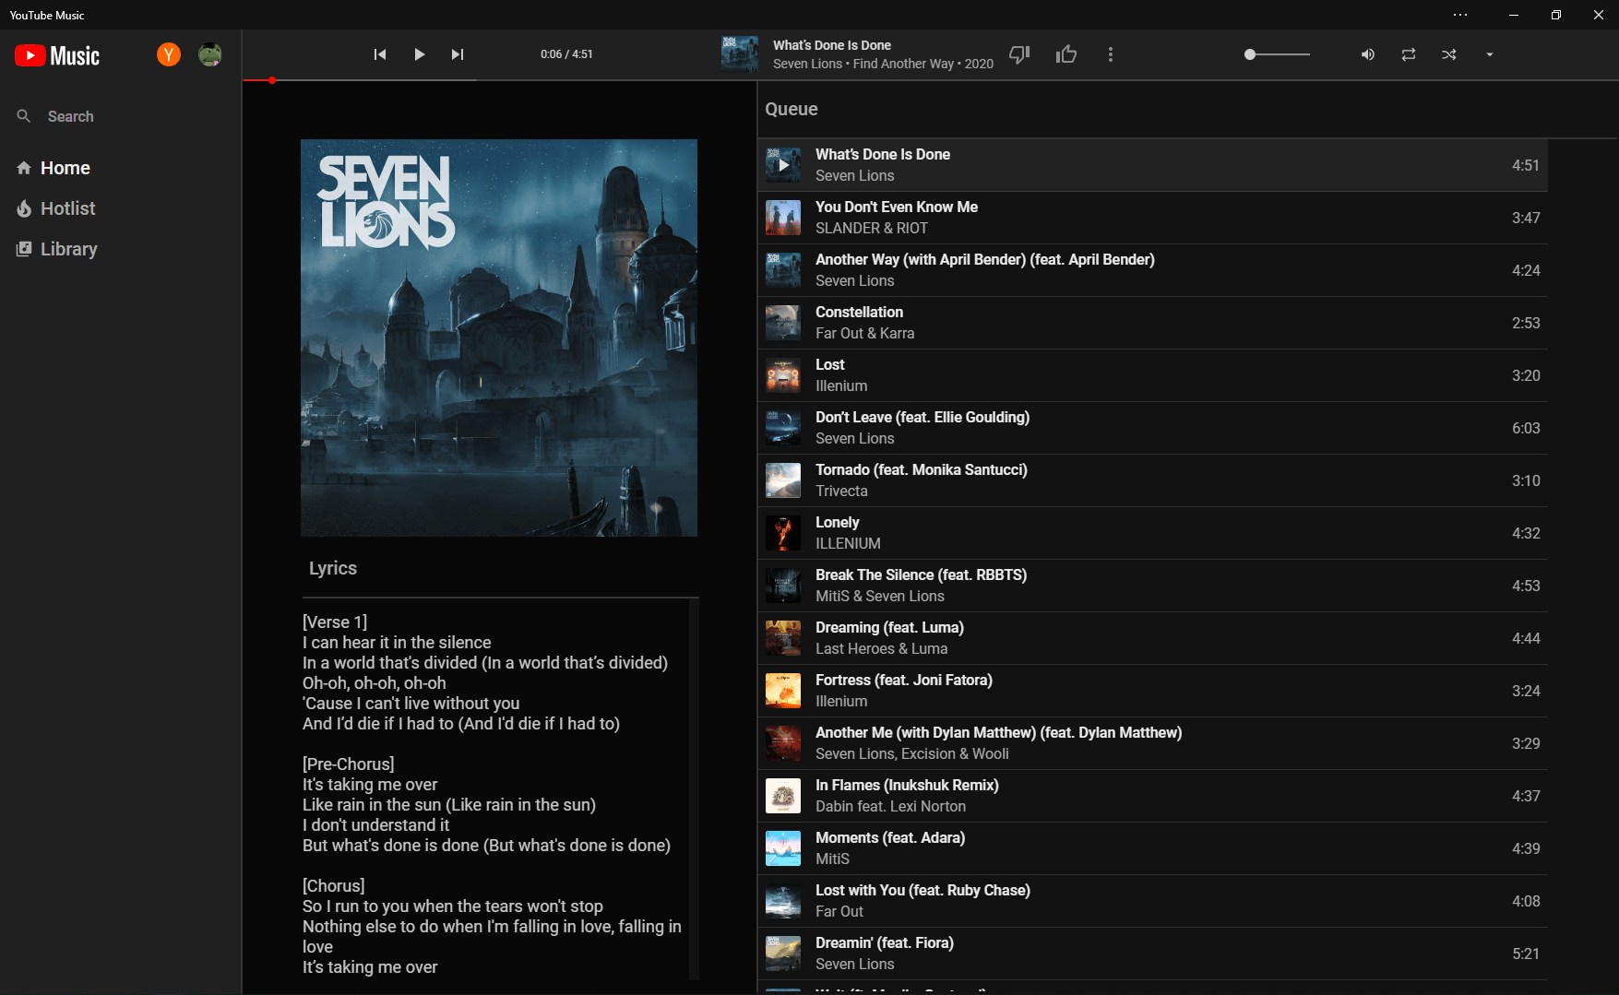The image size is (1619, 995).
Task: Play You Don't Even Know Me from queue
Action: pos(1153,218)
